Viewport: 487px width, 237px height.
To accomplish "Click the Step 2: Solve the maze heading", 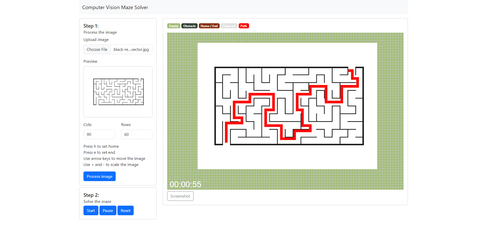I will pyautogui.click(x=91, y=195).
